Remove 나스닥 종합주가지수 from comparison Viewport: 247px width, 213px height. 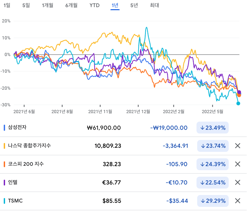pos(238,146)
